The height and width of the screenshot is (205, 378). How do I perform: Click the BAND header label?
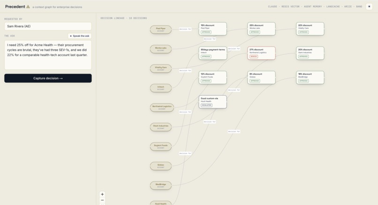(359, 7)
